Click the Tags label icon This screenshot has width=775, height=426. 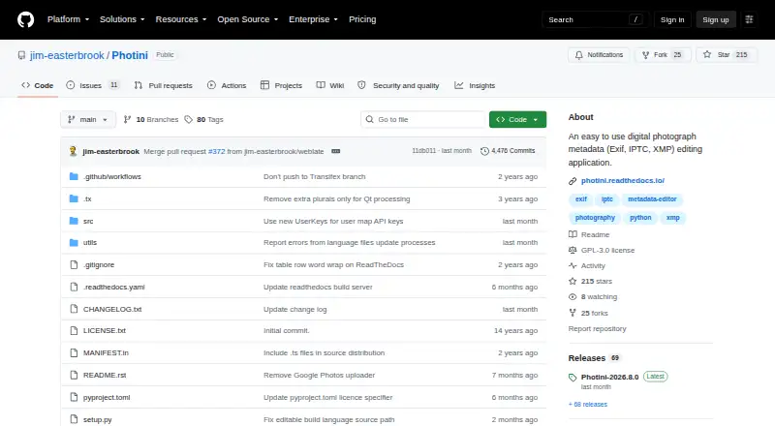click(x=188, y=120)
